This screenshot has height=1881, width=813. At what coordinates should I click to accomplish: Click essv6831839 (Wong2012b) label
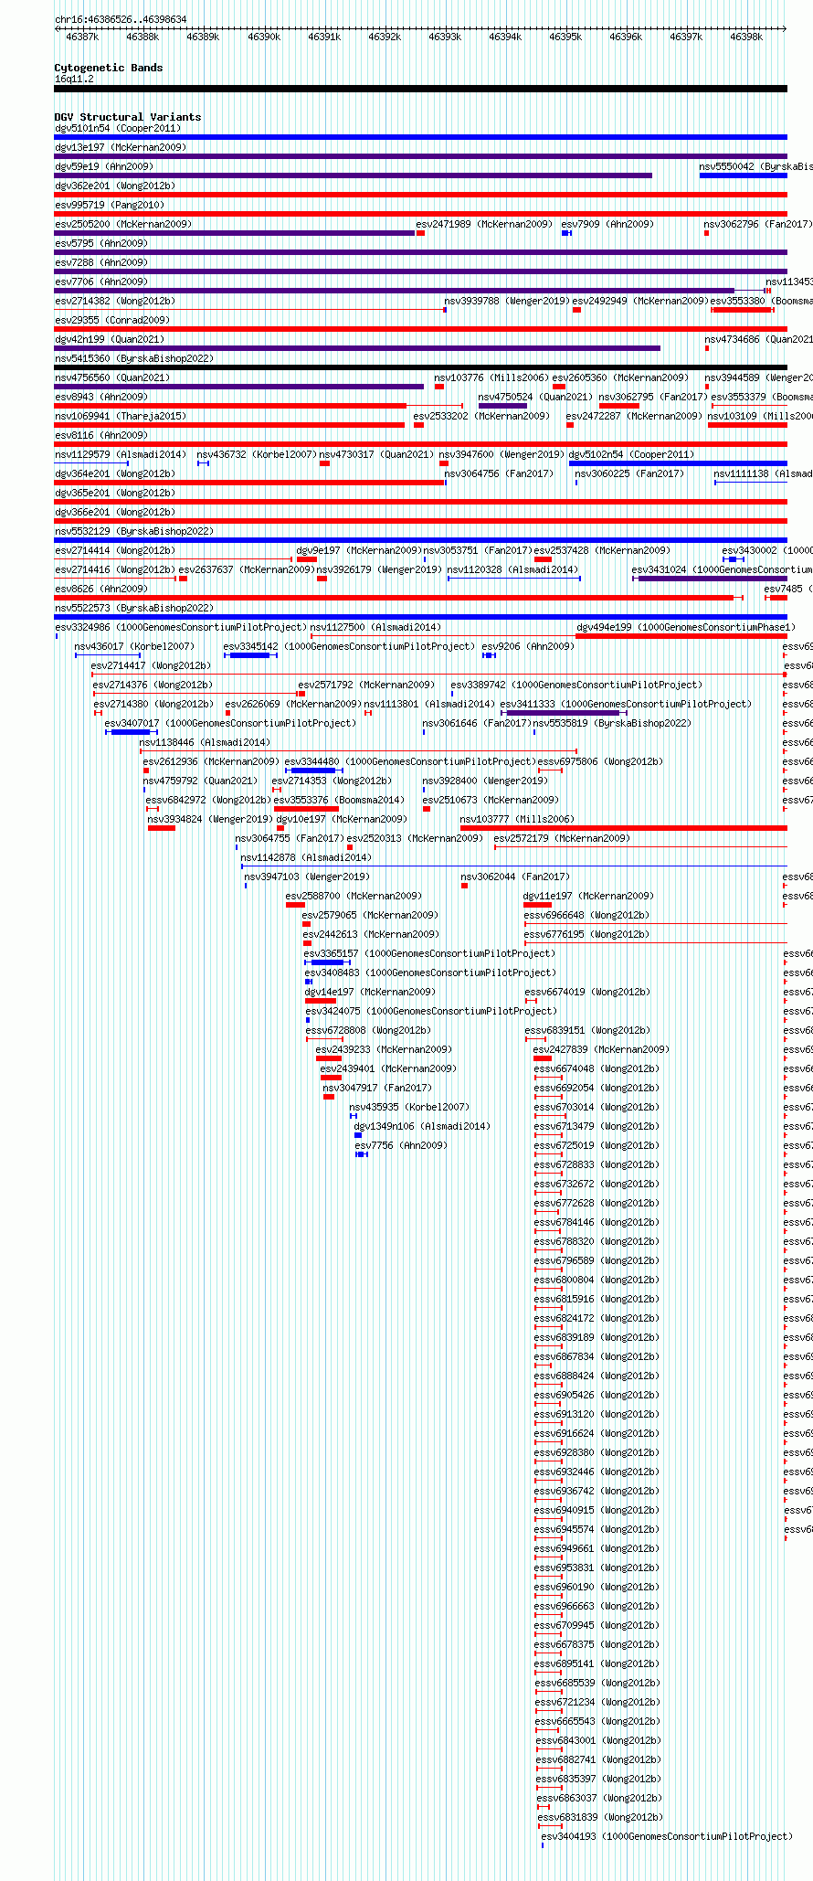coord(600,1817)
